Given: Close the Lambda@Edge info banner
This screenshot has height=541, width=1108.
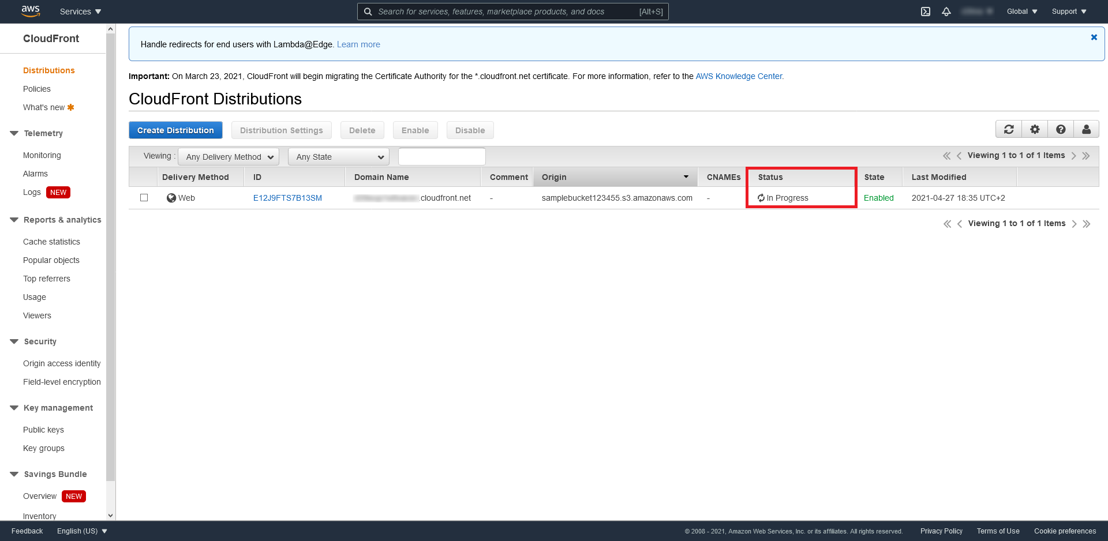Looking at the screenshot, I should coord(1094,37).
